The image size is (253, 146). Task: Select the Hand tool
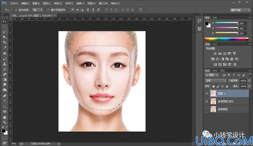[5, 117]
